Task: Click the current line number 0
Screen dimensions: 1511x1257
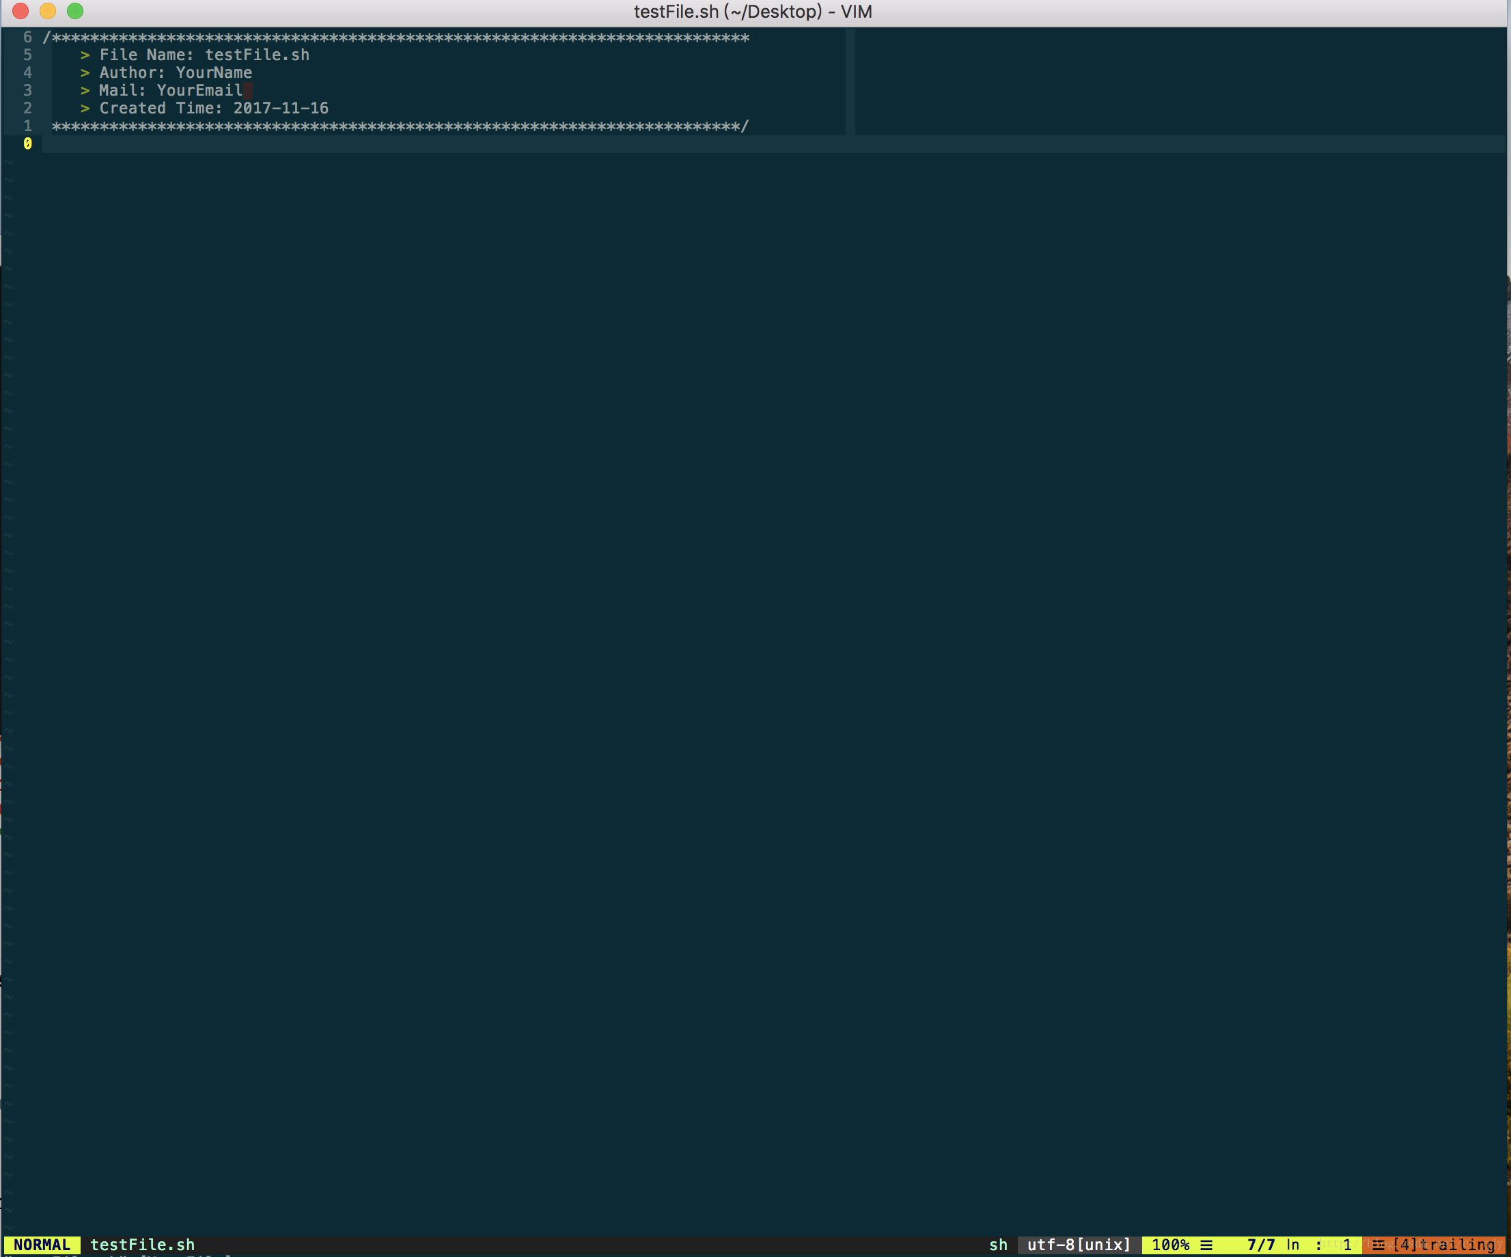Action: 27,144
